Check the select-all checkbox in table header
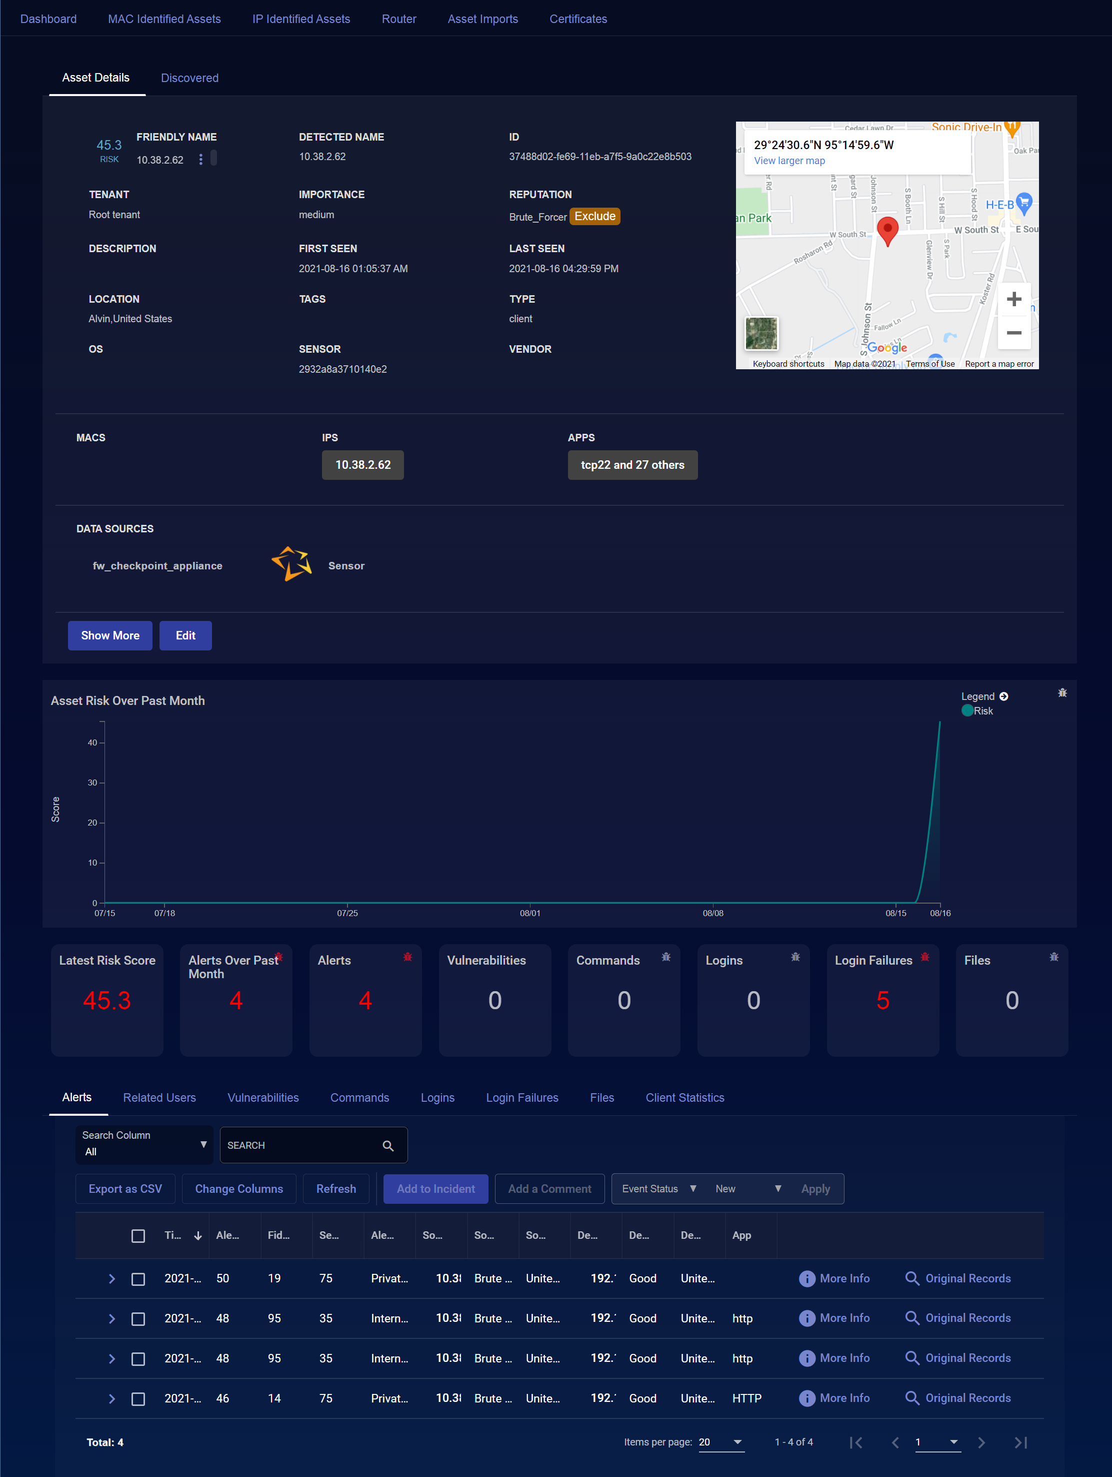Viewport: 1112px width, 1477px height. (x=138, y=1236)
